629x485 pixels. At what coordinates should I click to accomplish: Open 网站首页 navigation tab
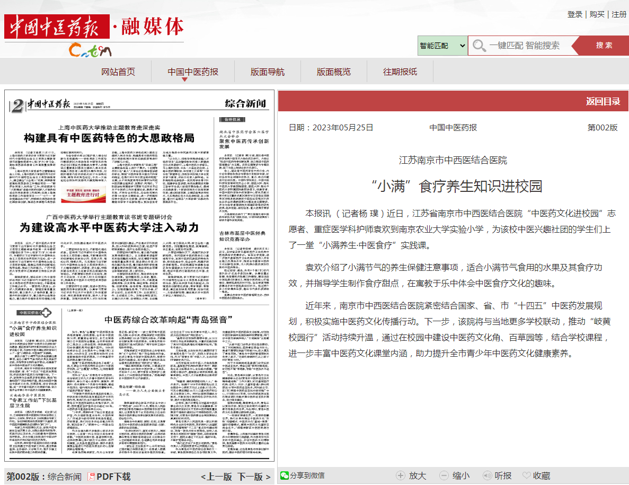[118, 72]
